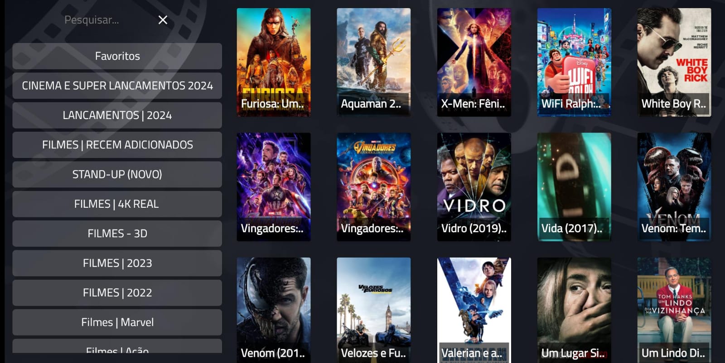Select the Aquaman 2 movie poster
The width and height of the screenshot is (725, 363).
point(374,62)
